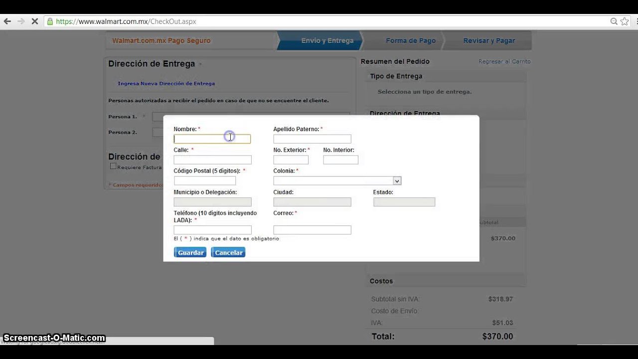Image resolution: width=638 pixels, height=359 pixels.
Task: Focus the Código Postal input field
Action: point(205,180)
